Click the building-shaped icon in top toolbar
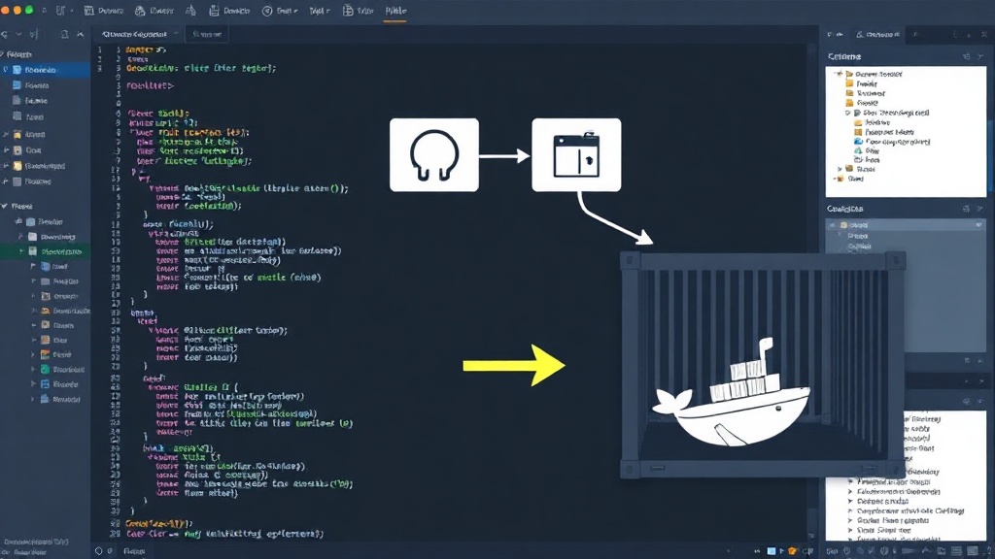Image resolution: width=995 pixels, height=559 pixels. click(x=190, y=10)
